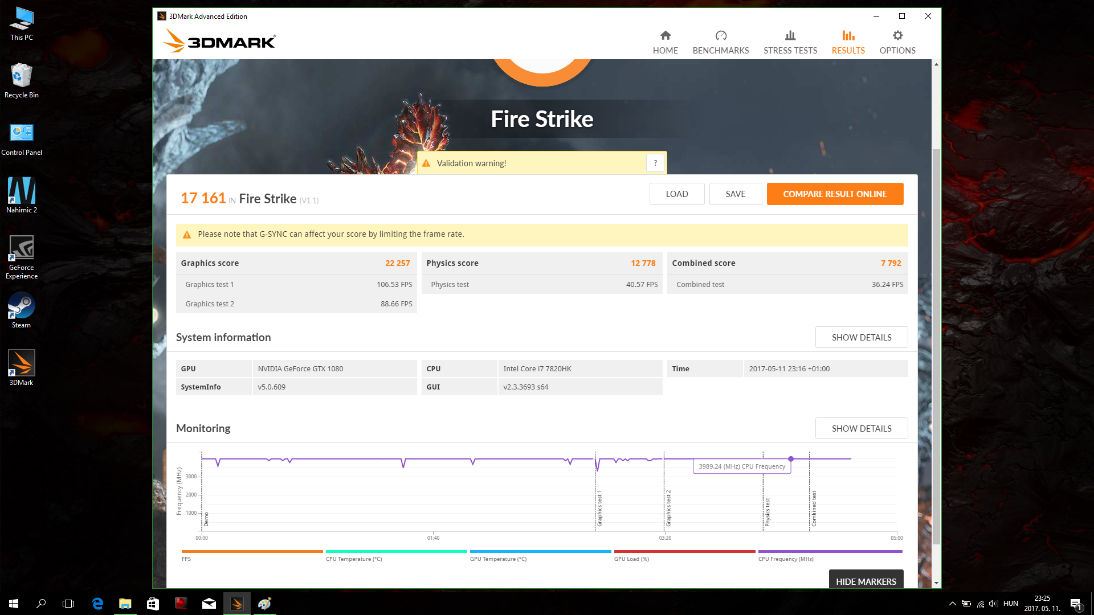Show details for System information

pyautogui.click(x=861, y=337)
